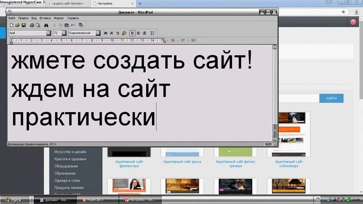Viewport: 363px width, 204px height.
Task: Switch to the WordPad document taskbar button
Action: tap(55, 200)
